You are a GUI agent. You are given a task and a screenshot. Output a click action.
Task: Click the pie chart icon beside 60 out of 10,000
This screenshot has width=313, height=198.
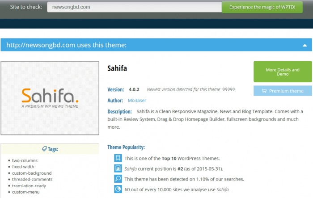click(118, 189)
